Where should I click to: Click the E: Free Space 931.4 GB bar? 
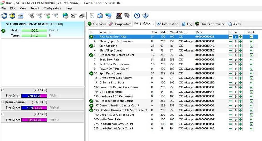coord(34,120)
